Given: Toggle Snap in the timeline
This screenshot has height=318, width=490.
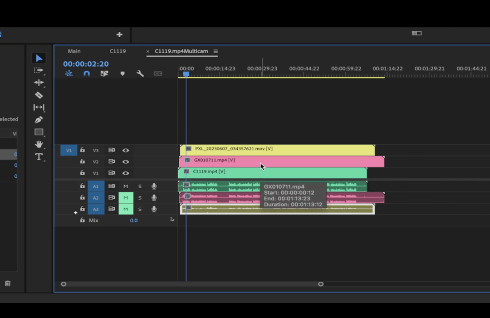Looking at the screenshot, I should (x=87, y=73).
